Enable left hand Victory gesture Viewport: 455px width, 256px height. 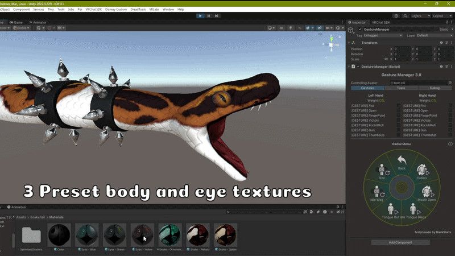399,120
